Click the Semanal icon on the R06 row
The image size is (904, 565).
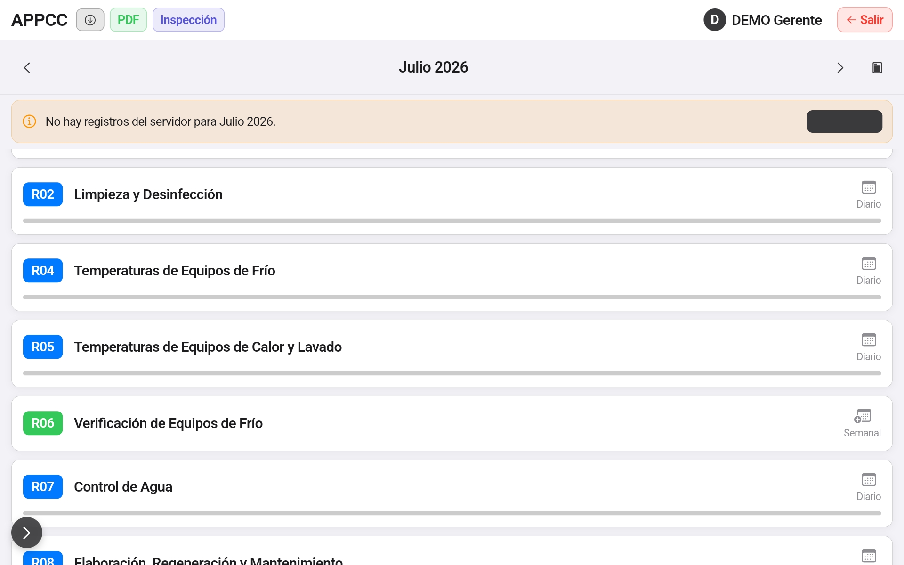[x=863, y=416]
